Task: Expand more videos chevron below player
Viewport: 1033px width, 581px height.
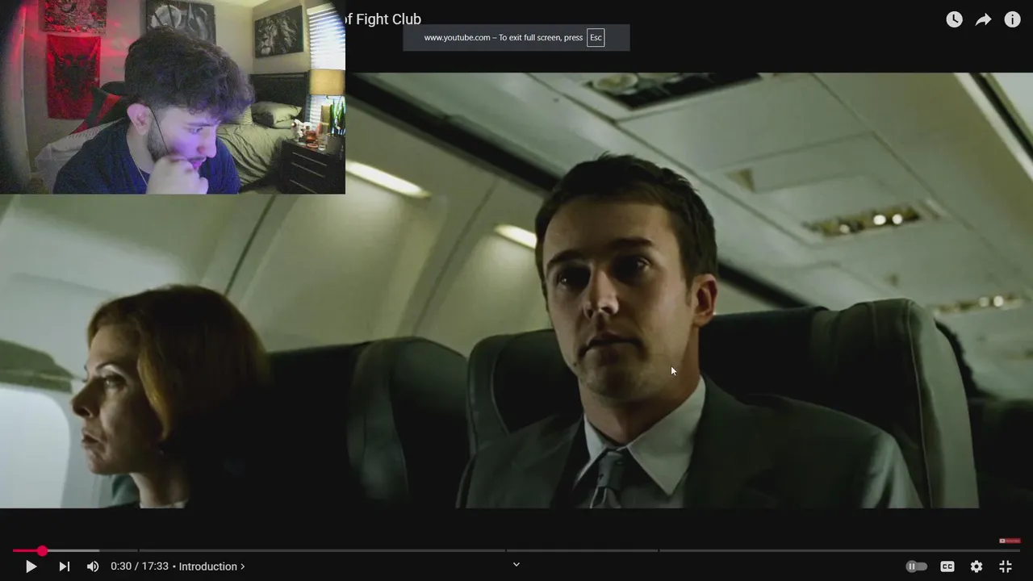Action: point(516,564)
